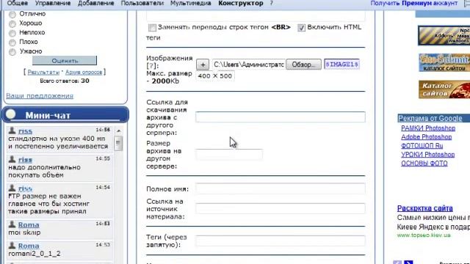Image resolution: width=470 pixels, height=264 pixels.
Task: Click the Теги input field
Action: 281,241
